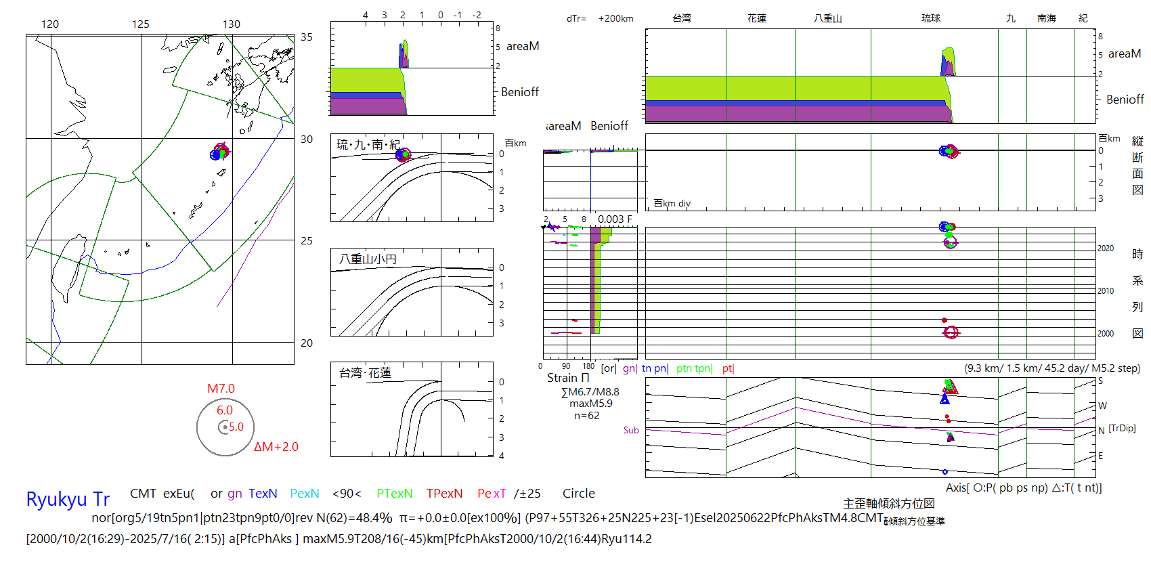Viewport: 1151px width, 562px height.
Task: Select the 琉球 region column header
Action: click(930, 18)
